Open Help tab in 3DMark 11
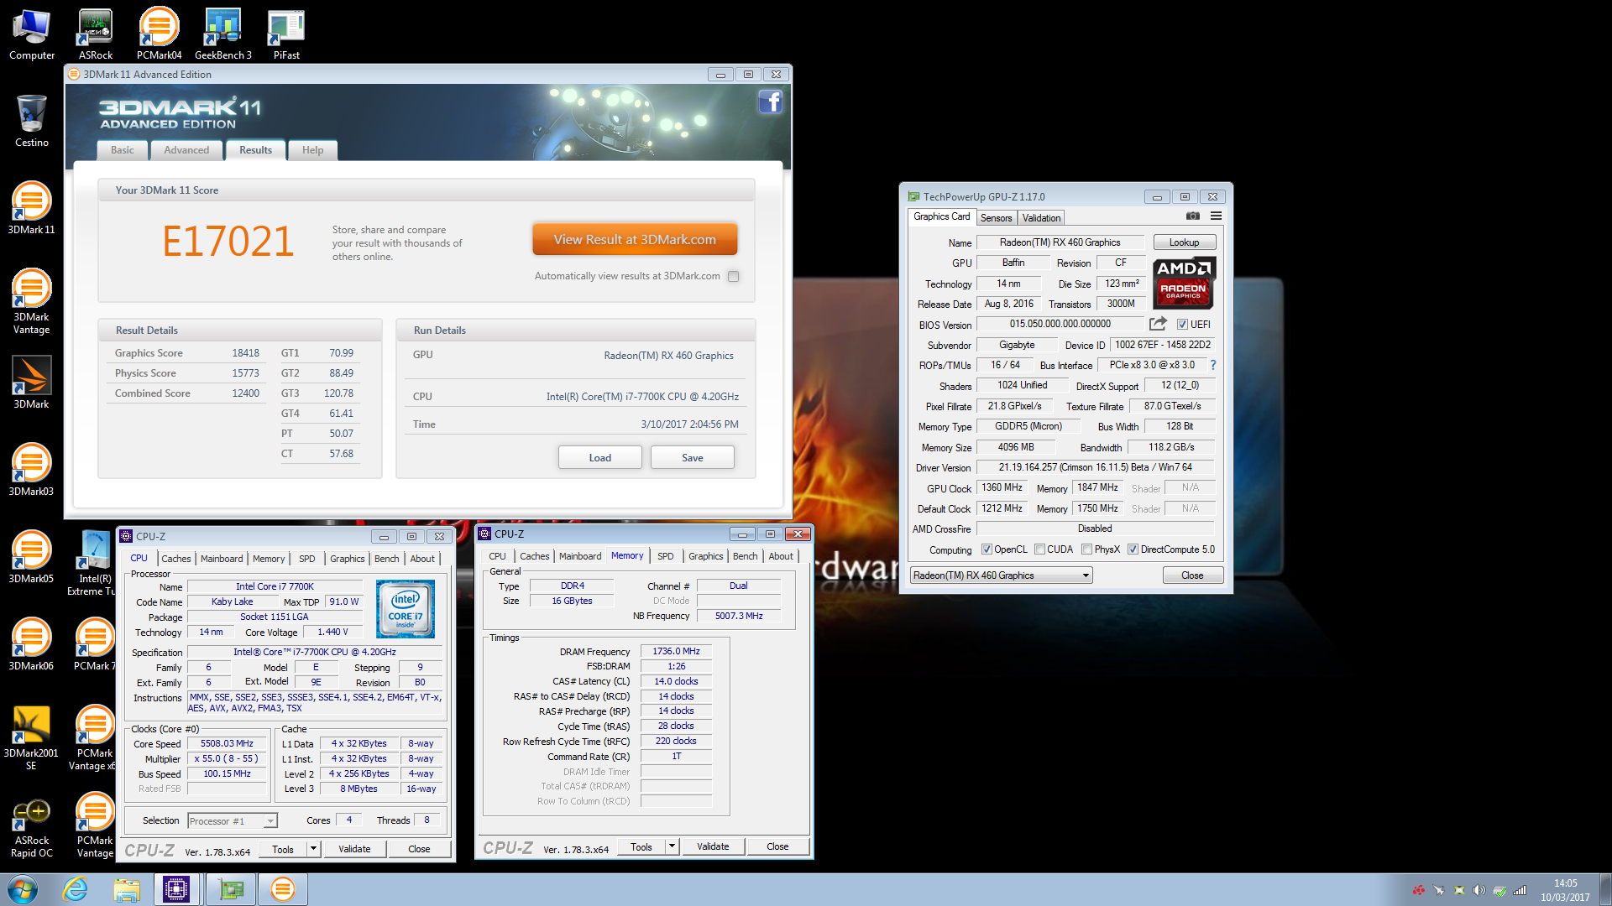 [x=313, y=150]
